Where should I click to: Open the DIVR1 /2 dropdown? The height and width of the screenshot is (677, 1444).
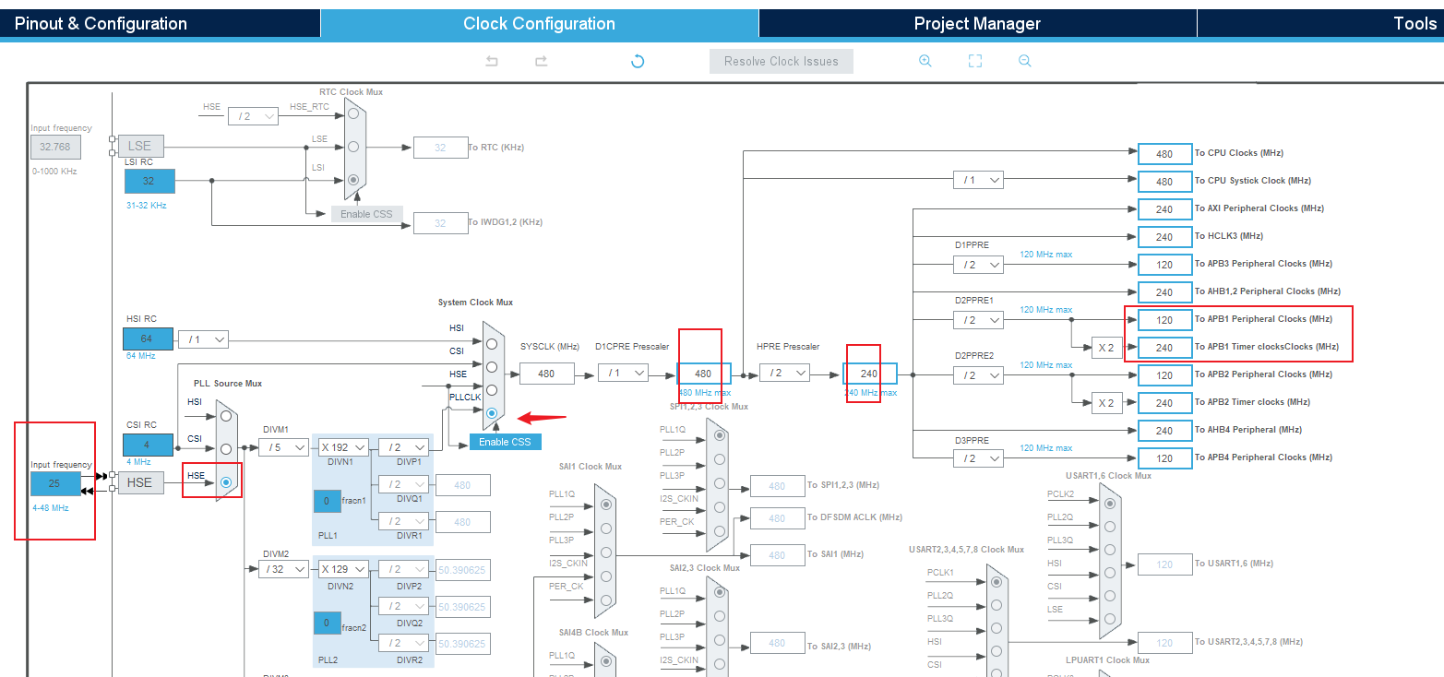pos(404,521)
